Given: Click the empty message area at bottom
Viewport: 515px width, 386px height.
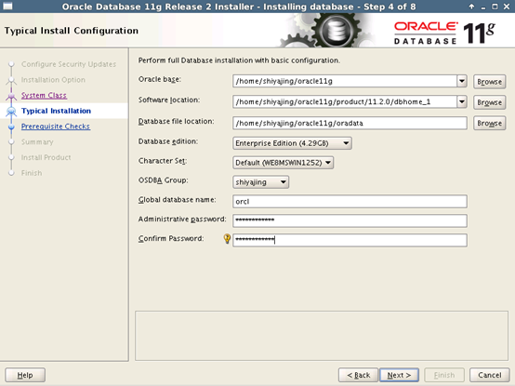Looking at the screenshot, I should click(322, 336).
